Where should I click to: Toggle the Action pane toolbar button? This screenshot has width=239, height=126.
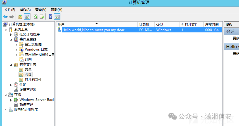(57, 17)
